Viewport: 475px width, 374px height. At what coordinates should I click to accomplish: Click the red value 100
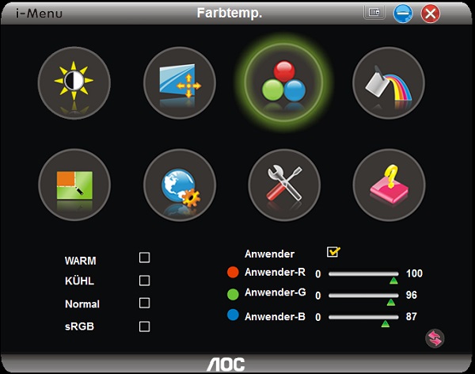point(414,273)
